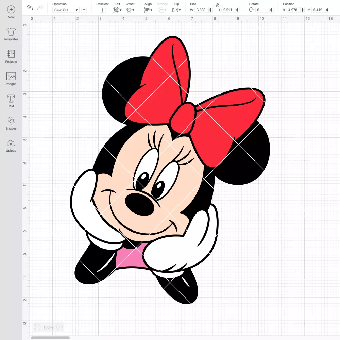Click the Position X stepper arrows
The image size is (340, 340).
(x=303, y=10)
